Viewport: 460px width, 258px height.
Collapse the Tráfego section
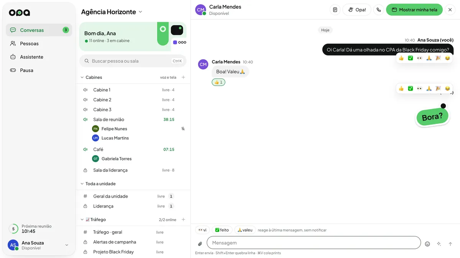(82, 219)
